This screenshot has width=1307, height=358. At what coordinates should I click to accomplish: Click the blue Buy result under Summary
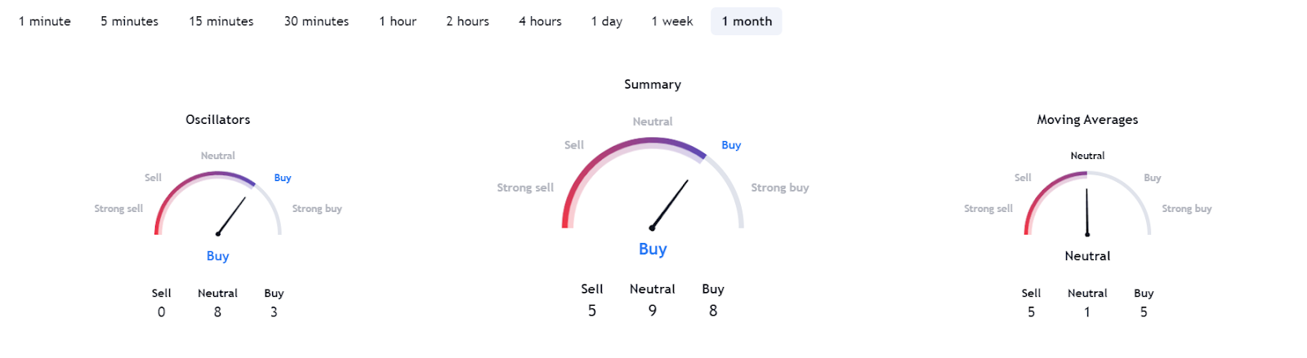[653, 249]
